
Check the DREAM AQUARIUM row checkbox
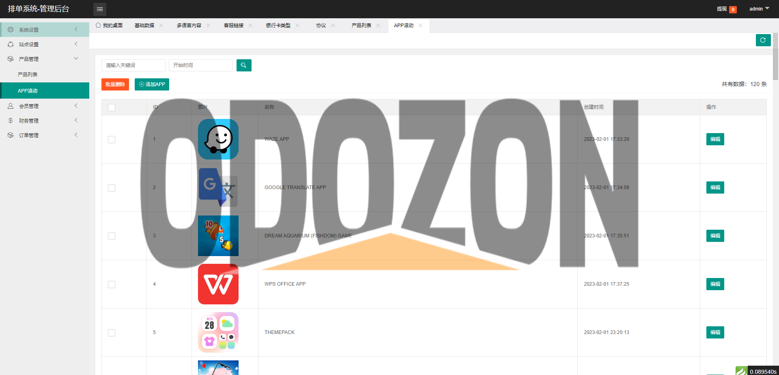click(x=112, y=236)
